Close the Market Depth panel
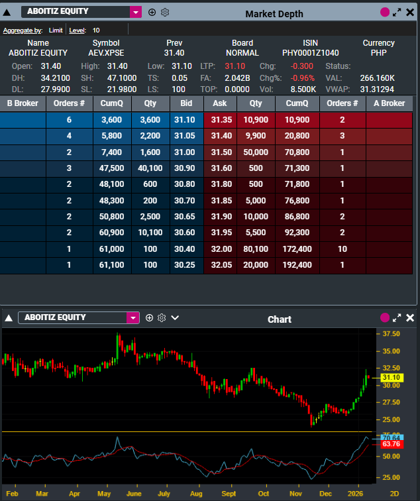 (x=410, y=13)
